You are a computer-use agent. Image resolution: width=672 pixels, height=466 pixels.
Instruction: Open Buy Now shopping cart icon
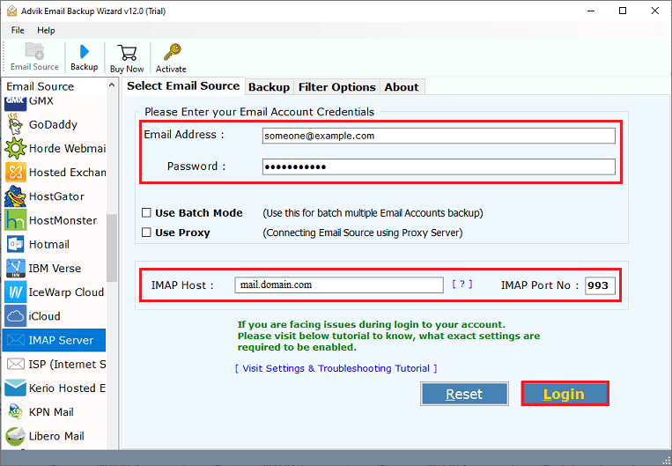click(x=128, y=53)
